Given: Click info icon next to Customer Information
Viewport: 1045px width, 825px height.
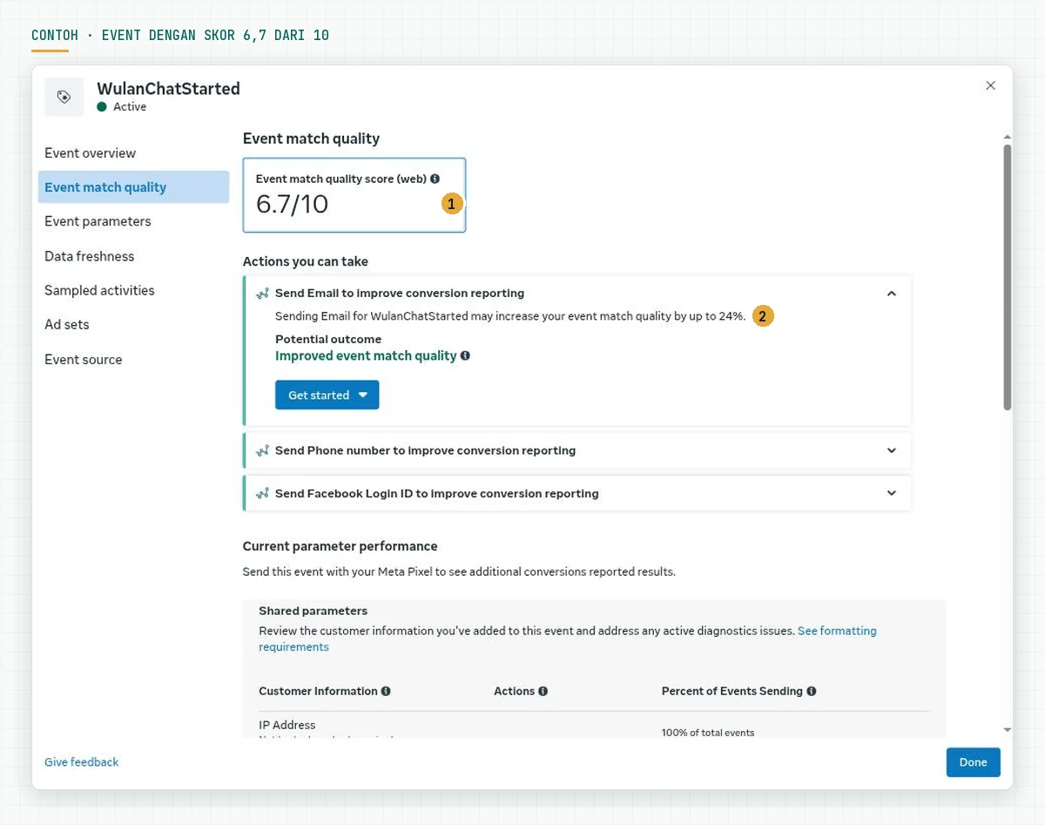Looking at the screenshot, I should pos(386,691).
